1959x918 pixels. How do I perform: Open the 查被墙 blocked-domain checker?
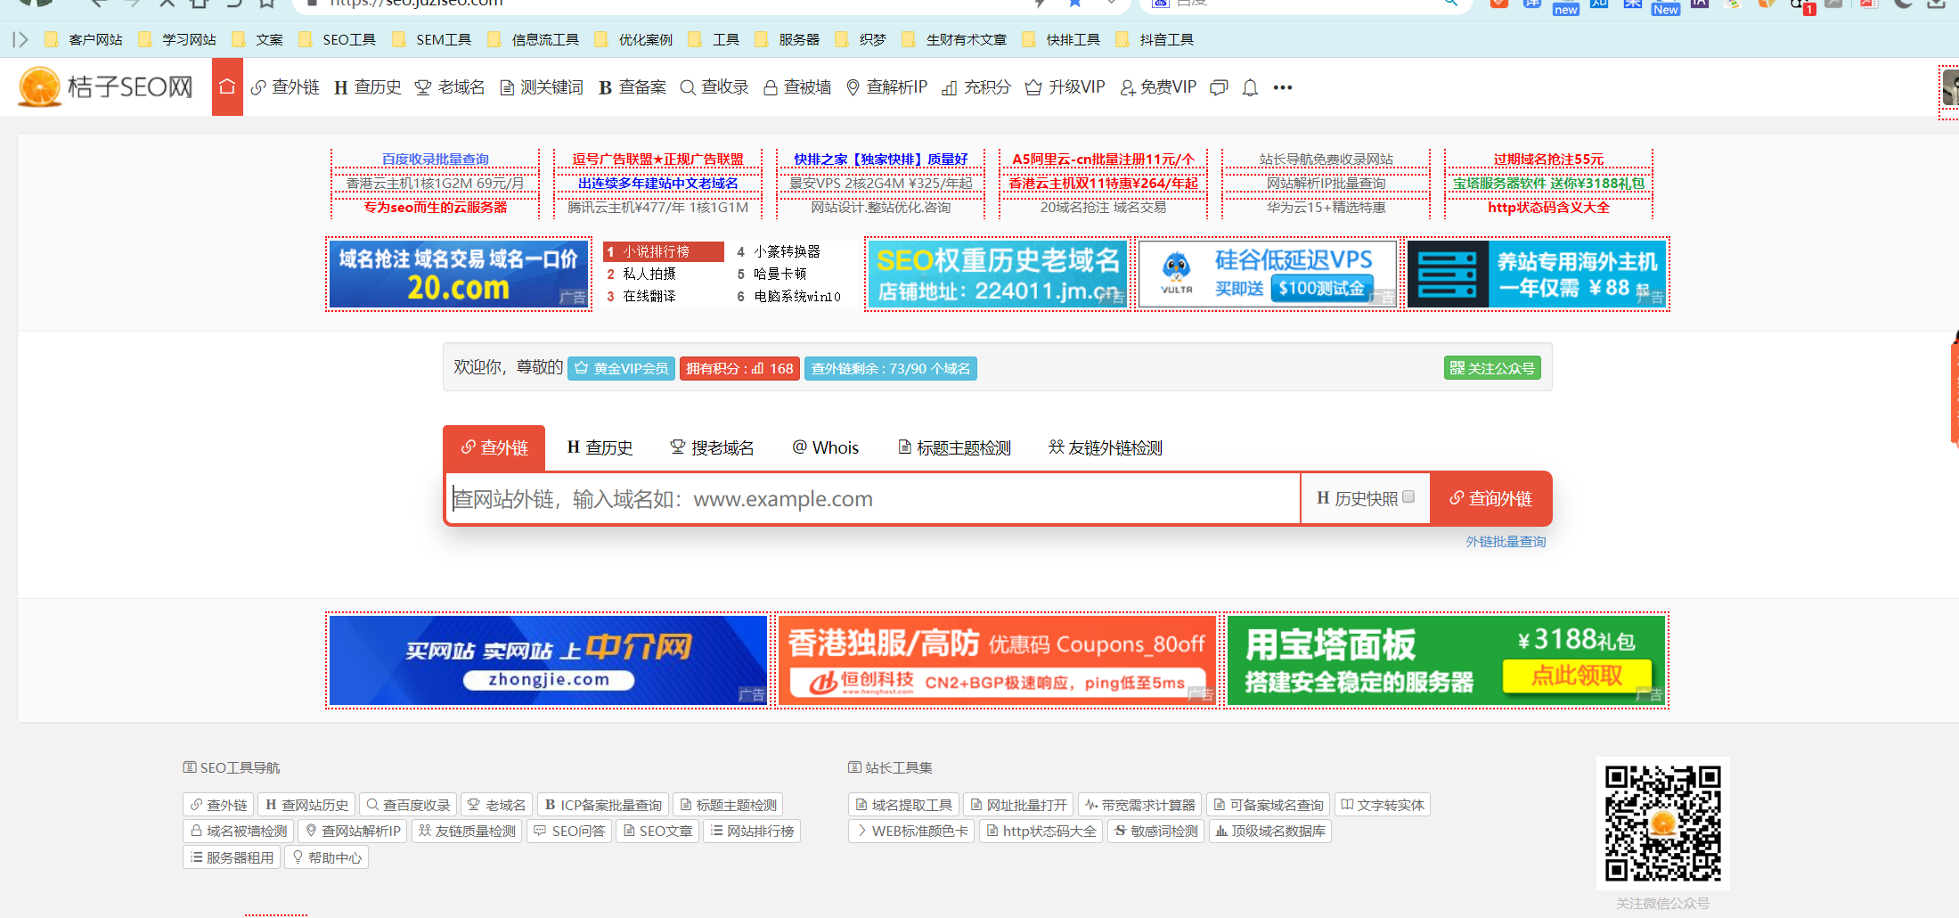(796, 86)
